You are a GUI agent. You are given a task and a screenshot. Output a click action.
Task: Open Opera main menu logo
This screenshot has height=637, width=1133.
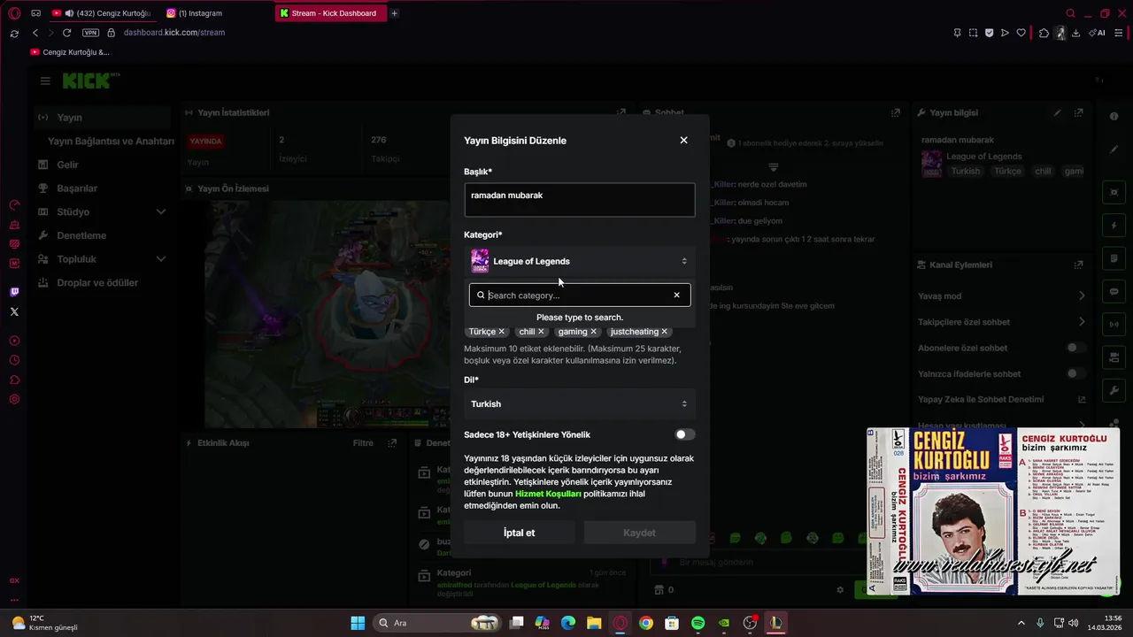[x=14, y=13]
